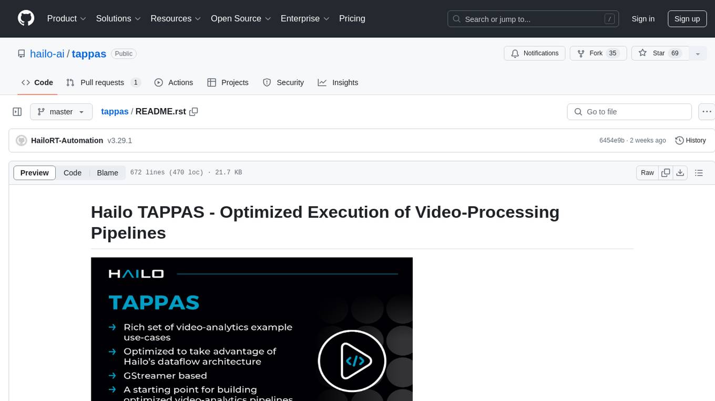The width and height of the screenshot is (715, 401).
Task: Expand the Enterprise menu
Action: [305, 18]
